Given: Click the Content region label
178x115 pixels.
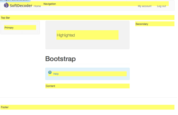Looking at the screenshot, I should [50, 86].
